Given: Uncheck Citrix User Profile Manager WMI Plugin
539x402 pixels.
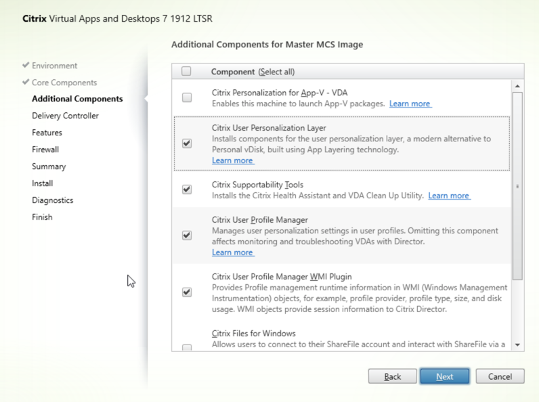Looking at the screenshot, I should pyautogui.click(x=187, y=292).
